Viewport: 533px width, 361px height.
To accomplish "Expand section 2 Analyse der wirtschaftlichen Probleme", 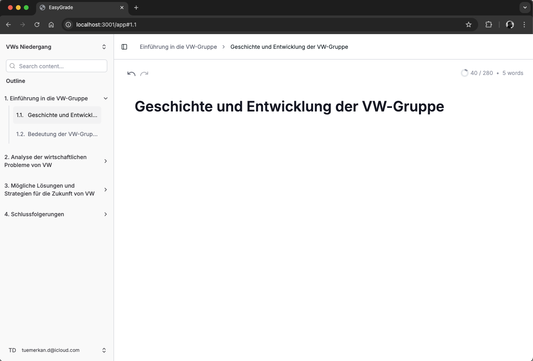I will [x=105, y=161].
